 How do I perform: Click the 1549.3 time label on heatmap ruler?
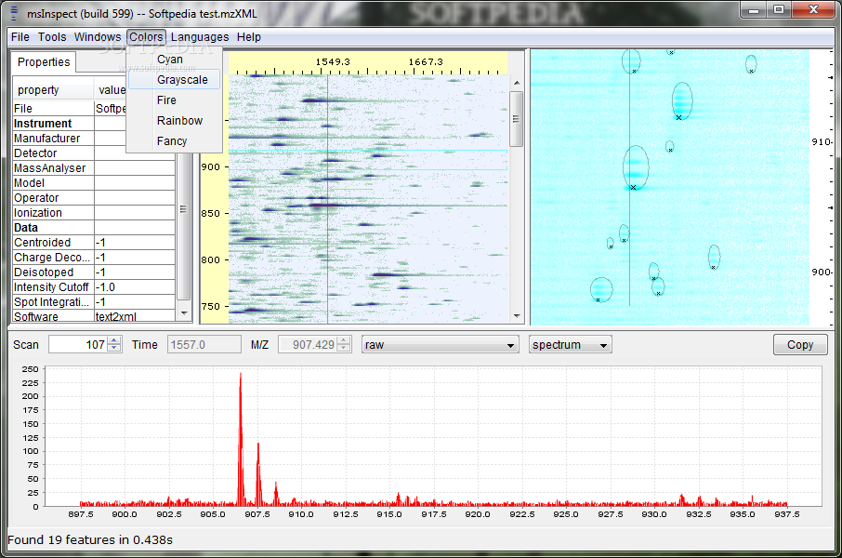pos(333,61)
